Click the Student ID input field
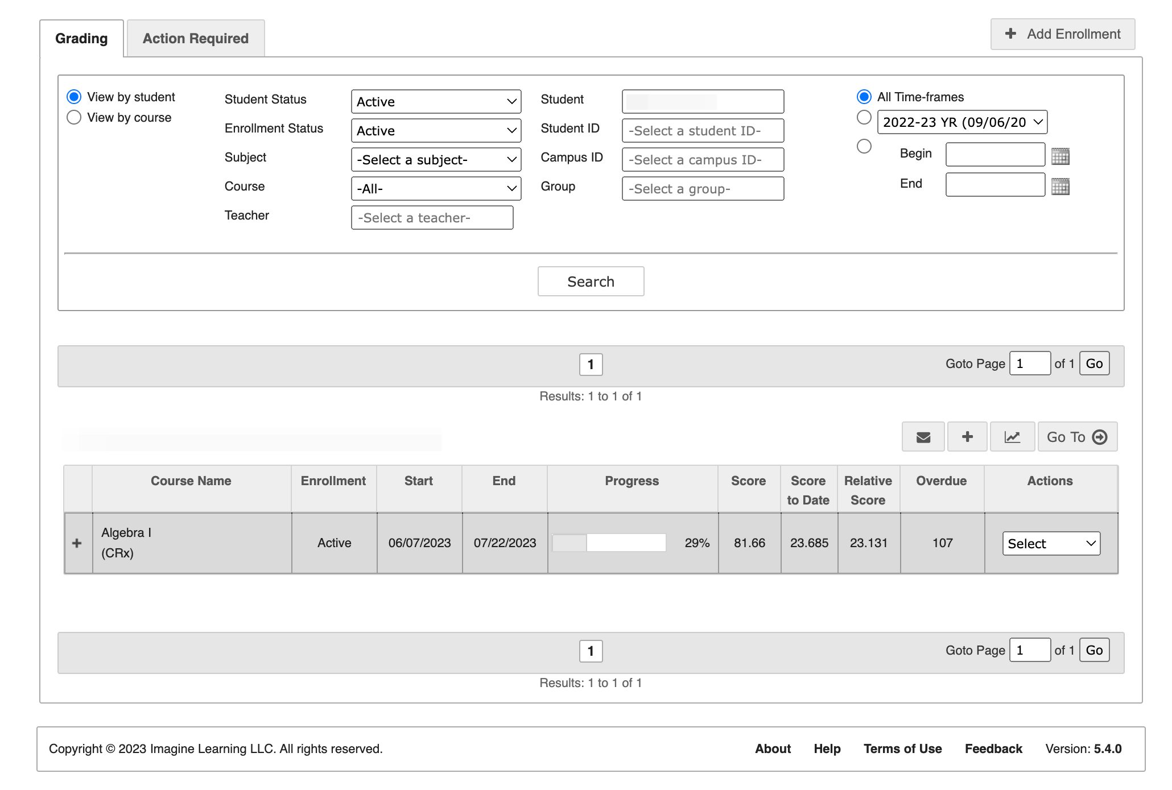This screenshot has height=790, width=1172. 703,131
